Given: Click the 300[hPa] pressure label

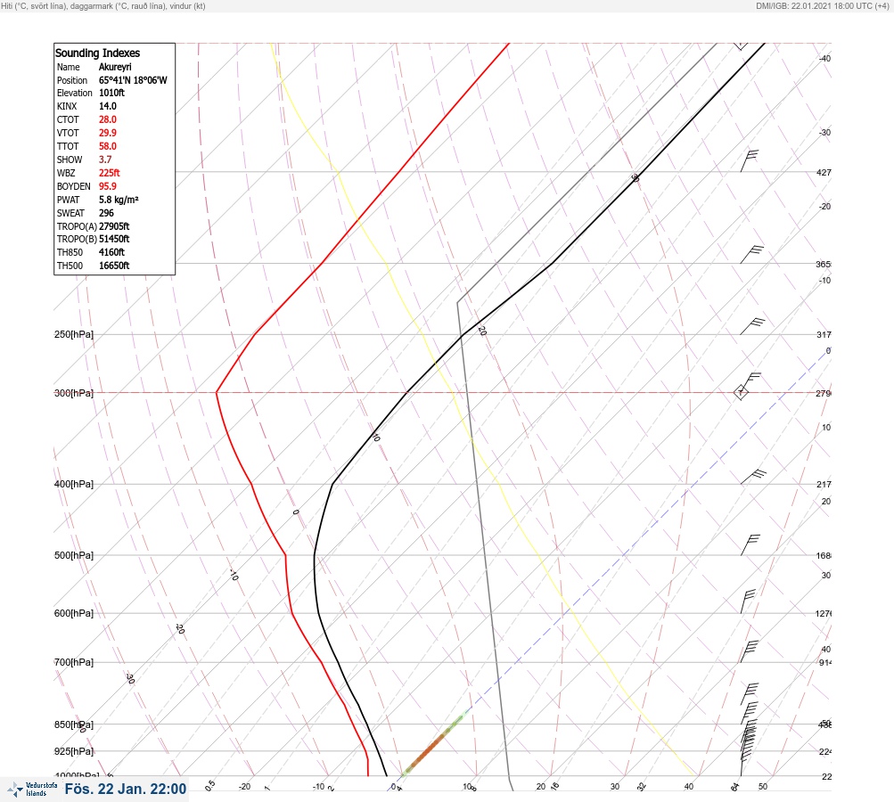Looking at the screenshot, I should click(74, 393).
